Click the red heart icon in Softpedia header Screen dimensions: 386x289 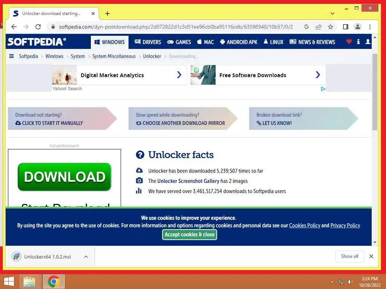coord(349,41)
